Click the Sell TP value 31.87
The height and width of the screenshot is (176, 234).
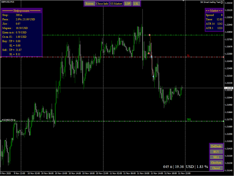pos(19,50)
